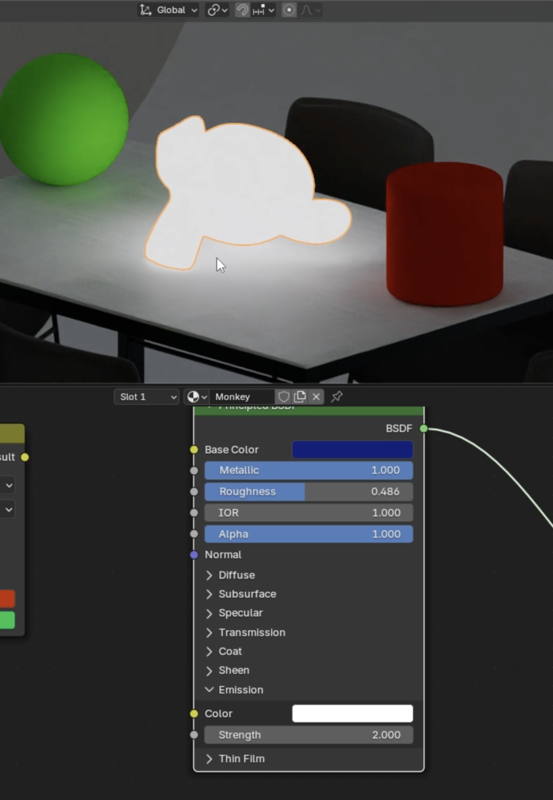The height and width of the screenshot is (800, 553).
Task: Unlink the Monkey material with X icon
Action: click(x=316, y=397)
